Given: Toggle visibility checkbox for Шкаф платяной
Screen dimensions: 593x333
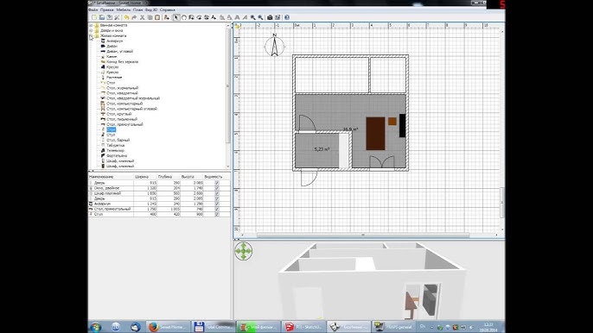Looking at the screenshot, I should [x=217, y=193].
